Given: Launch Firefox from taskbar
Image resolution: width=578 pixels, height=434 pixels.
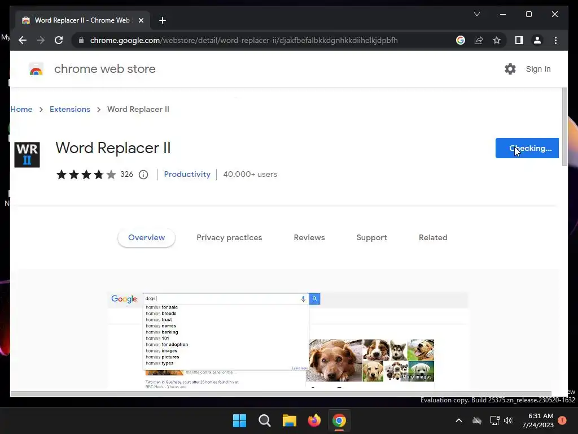Looking at the screenshot, I should 314,420.
